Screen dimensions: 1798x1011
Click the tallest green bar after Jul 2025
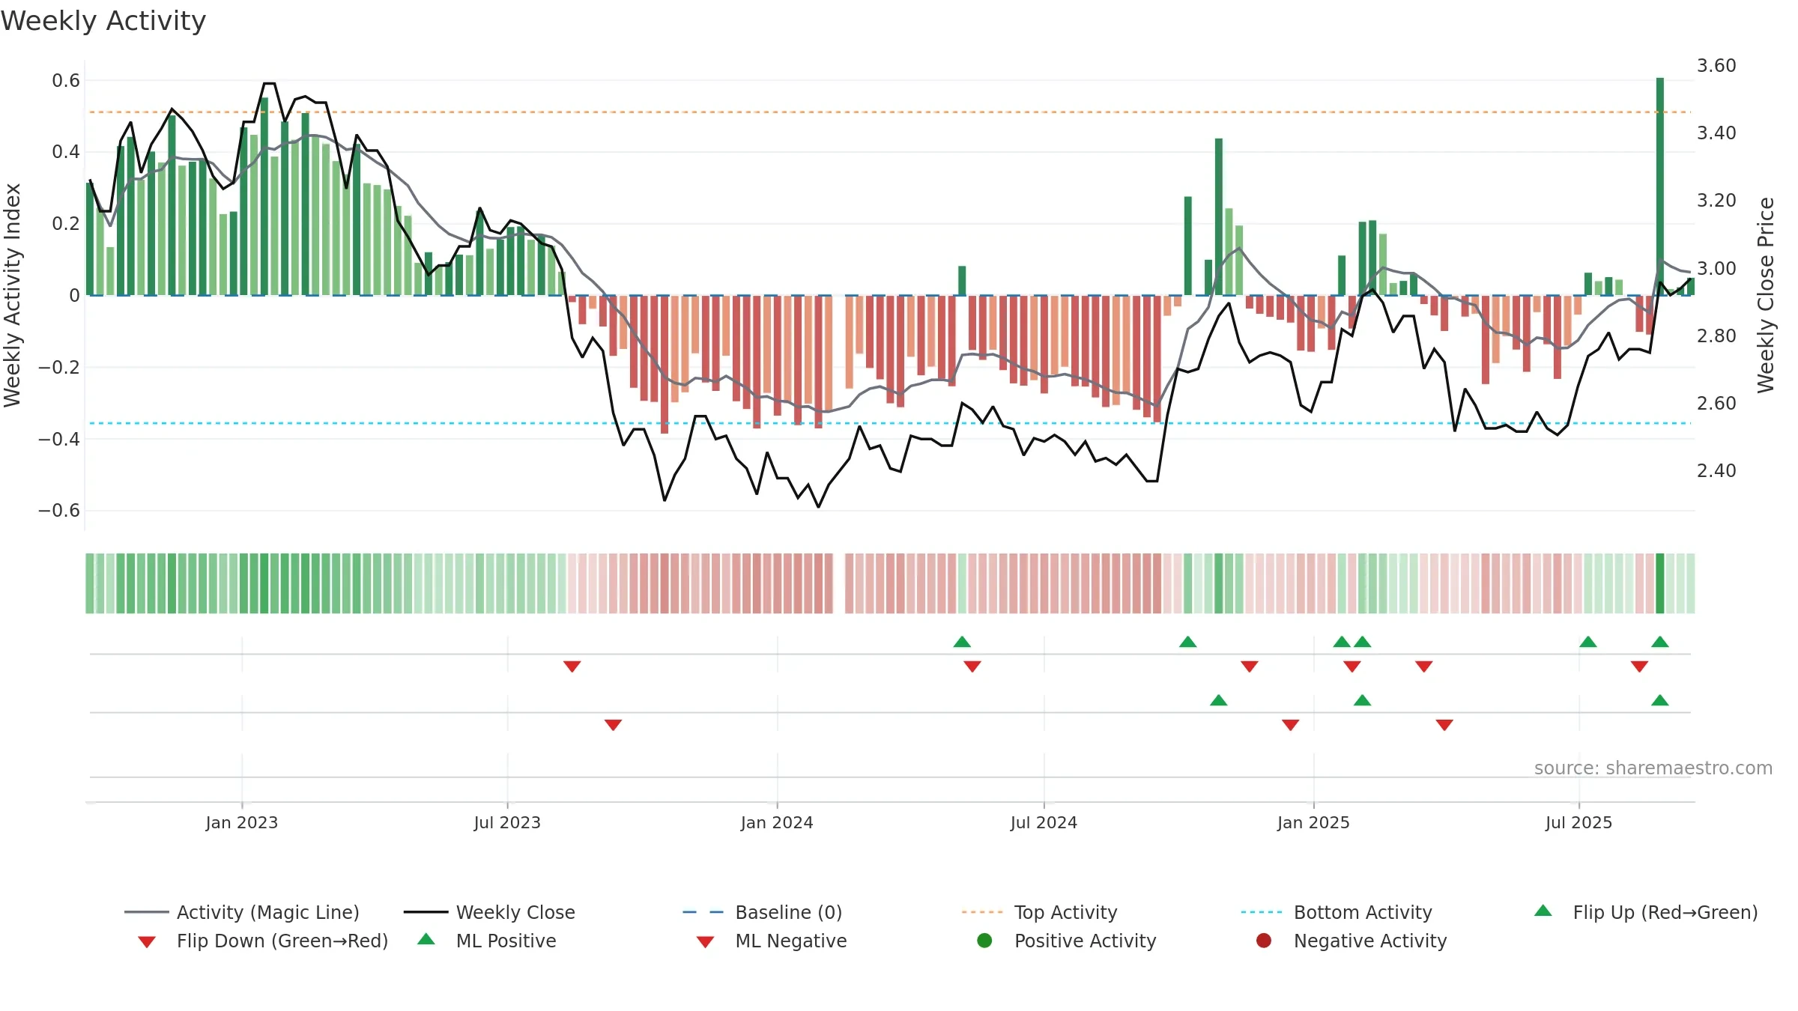(x=1660, y=186)
